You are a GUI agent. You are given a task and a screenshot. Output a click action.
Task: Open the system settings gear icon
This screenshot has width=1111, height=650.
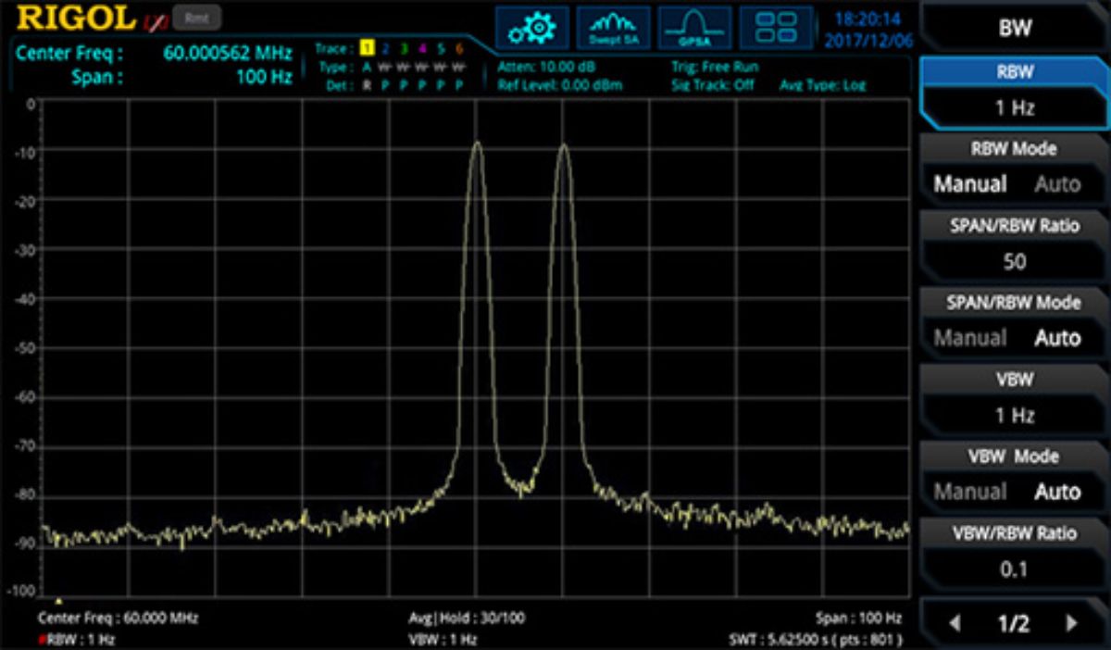[x=531, y=29]
